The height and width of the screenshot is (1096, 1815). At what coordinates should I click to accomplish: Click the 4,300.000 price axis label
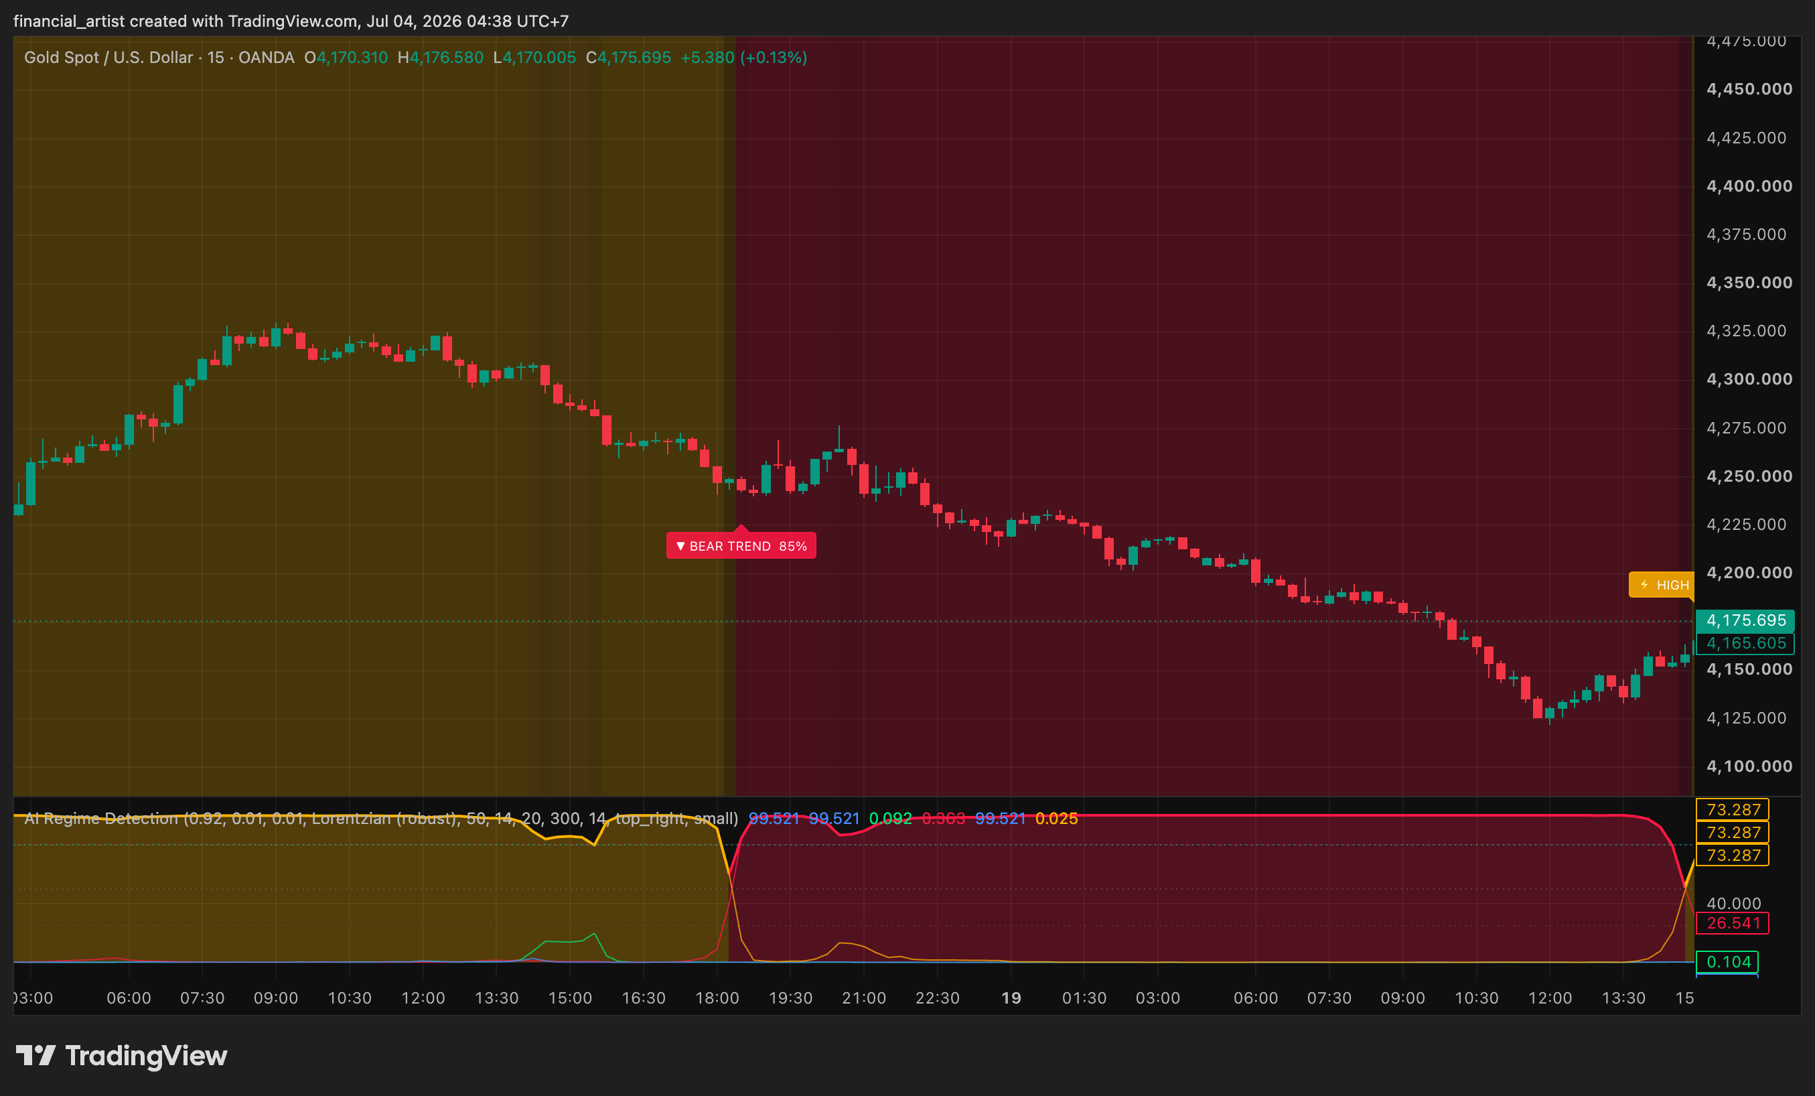click(1749, 379)
